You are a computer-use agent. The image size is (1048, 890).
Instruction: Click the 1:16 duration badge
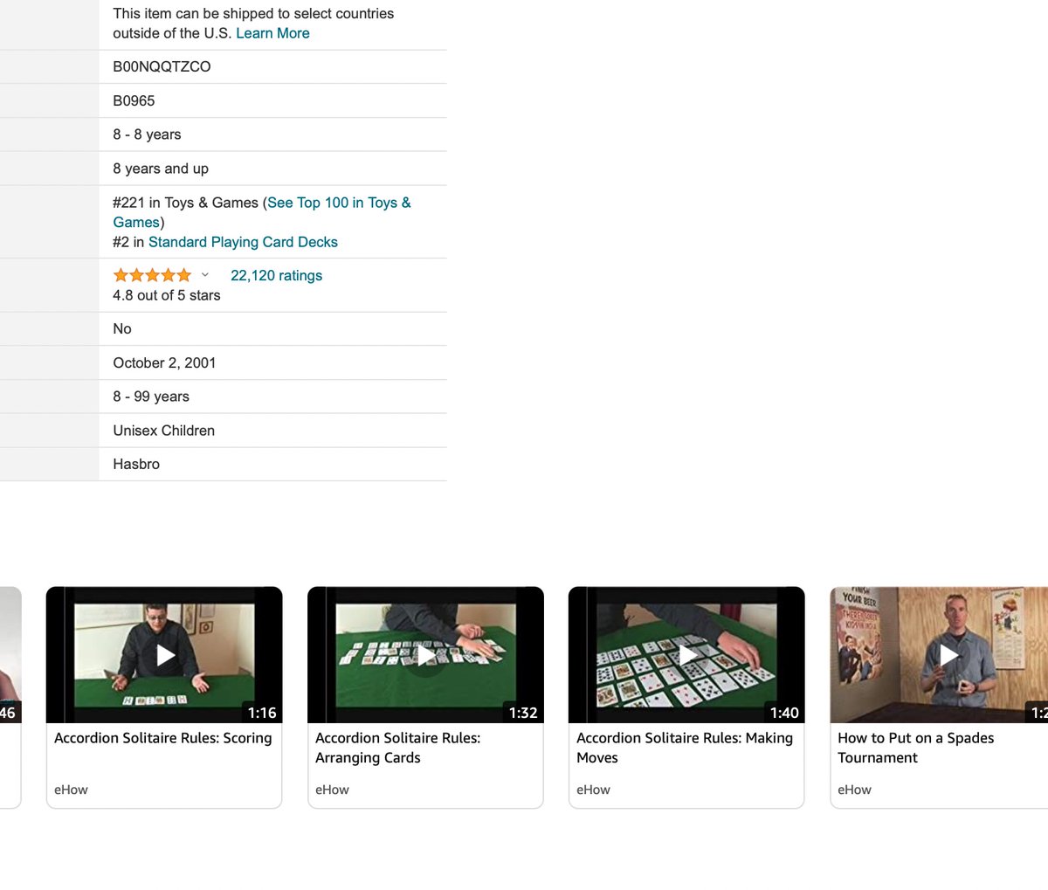point(262,713)
